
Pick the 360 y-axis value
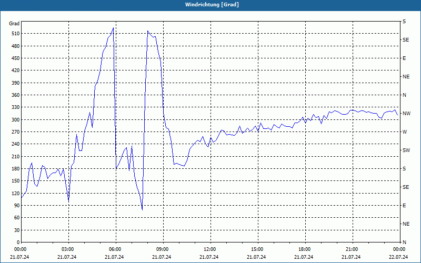[16, 95]
